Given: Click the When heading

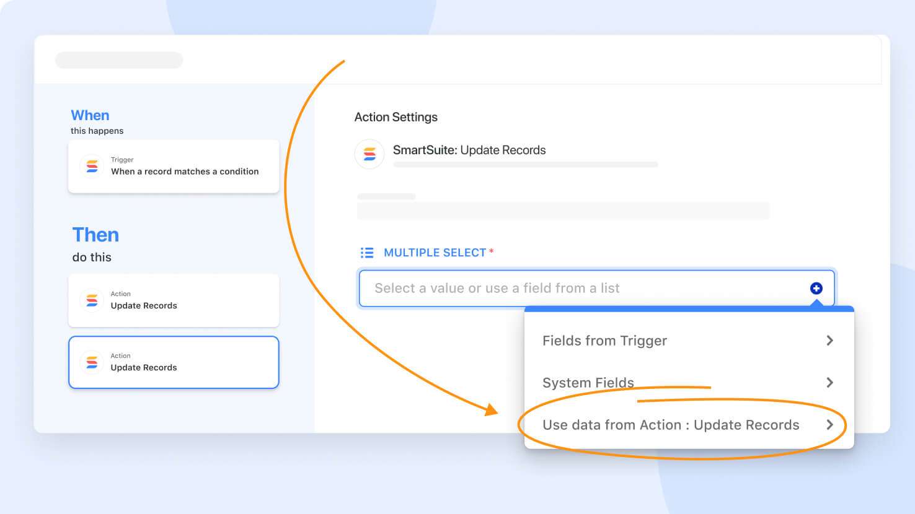Looking at the screenshot, I should (x=90, y=115).
